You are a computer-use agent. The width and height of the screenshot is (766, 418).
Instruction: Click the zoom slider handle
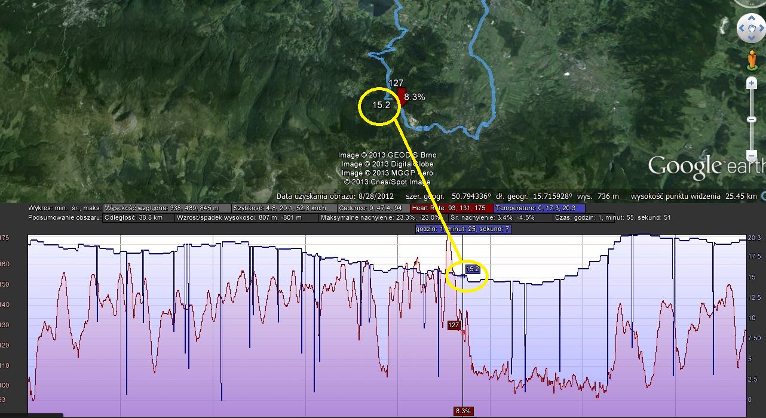[x=752, y=120]
